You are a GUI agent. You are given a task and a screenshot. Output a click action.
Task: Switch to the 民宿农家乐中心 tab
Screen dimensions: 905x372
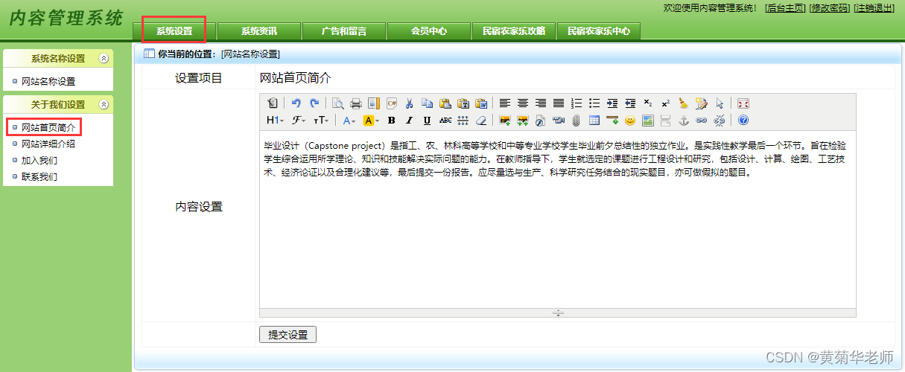pos(599,31)
